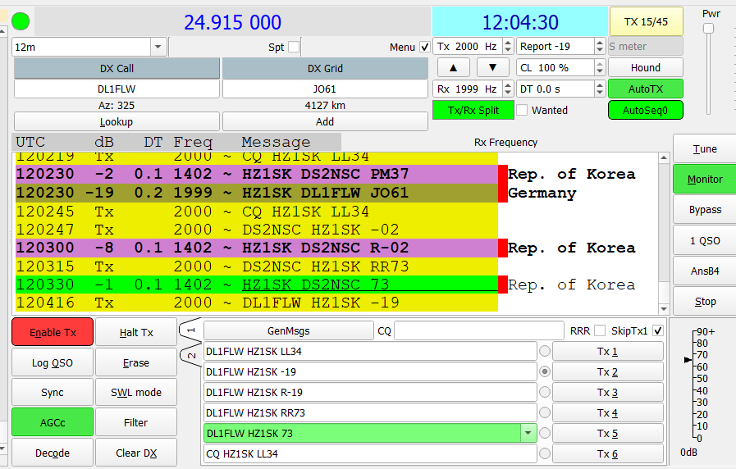Viewport: 736px width, 469px height.
Task: Select the Tx 1 message radio button
Action: [x=545, y=351]
